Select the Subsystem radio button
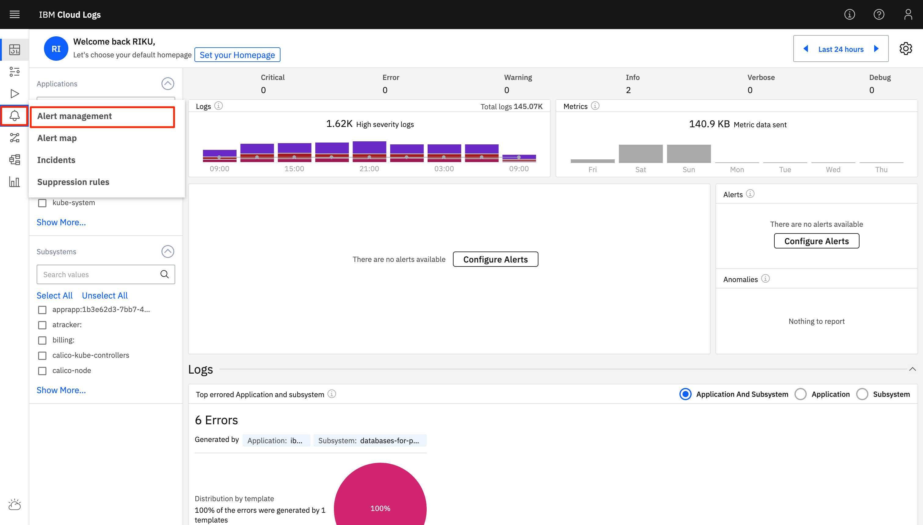This screenshot has height=525, width=923. coord(862,394)
